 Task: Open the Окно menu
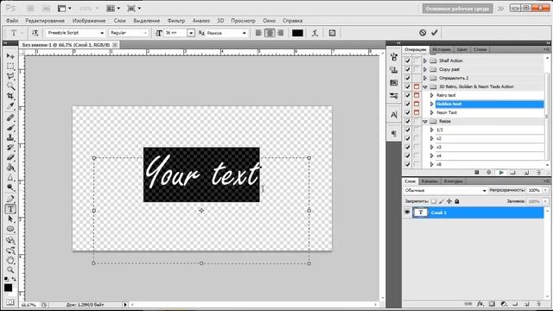click(269, 21)
